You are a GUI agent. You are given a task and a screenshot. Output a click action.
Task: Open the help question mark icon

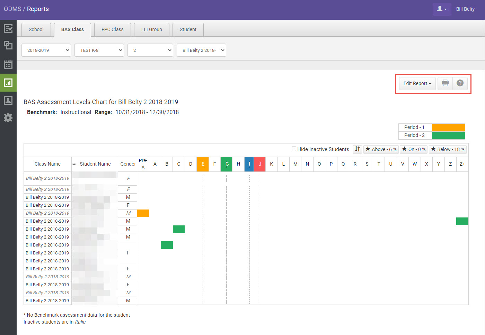(460, 83)
